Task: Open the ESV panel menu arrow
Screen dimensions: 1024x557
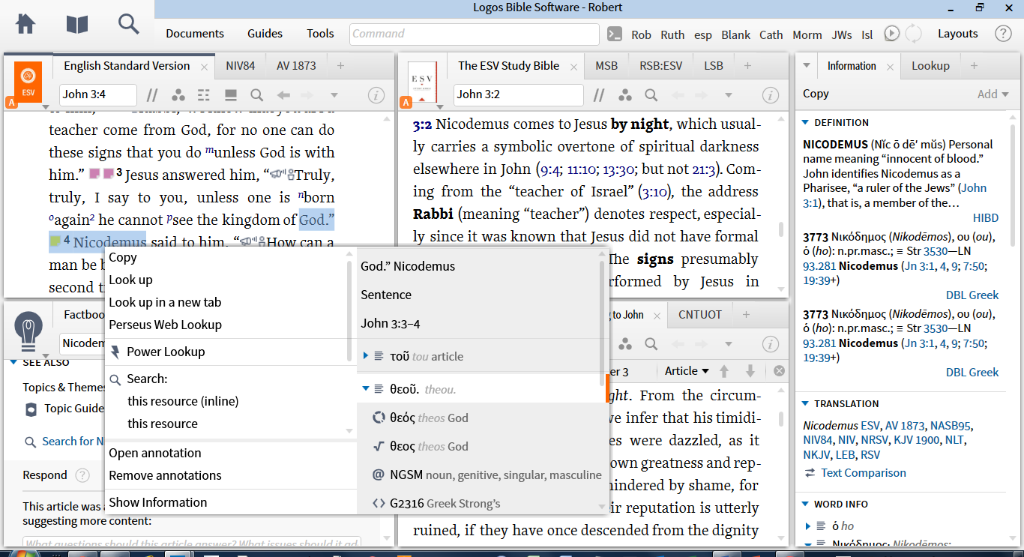Action: [46, 107]
